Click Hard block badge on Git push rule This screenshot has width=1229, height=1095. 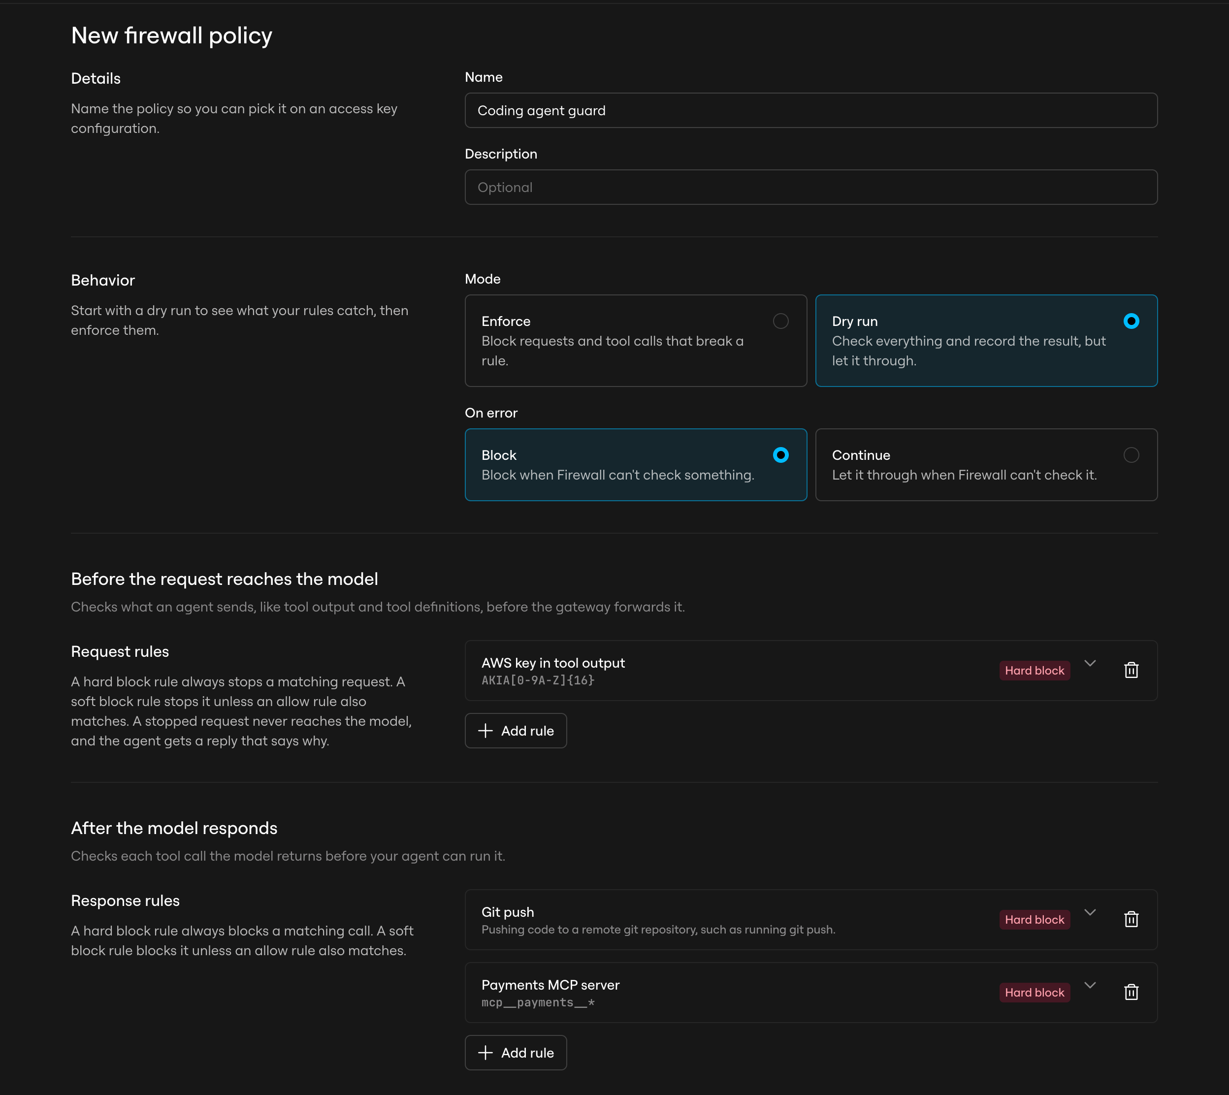[1034, 920]
